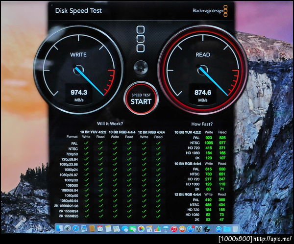Click the 730 NTSC write value

coord(208,174)
